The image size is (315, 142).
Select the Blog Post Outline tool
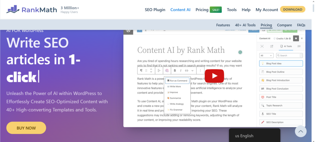point(281,72)
